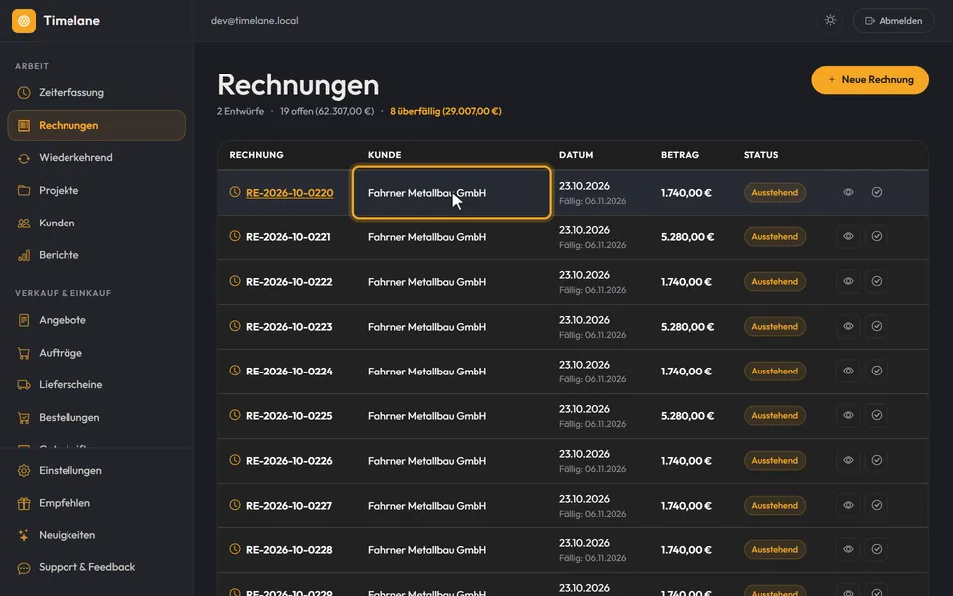953x596 pixels.
Task: View invoice RE-2026-10-0227 via eye icon
Action: pyautogui.click(x=848, y=505)
